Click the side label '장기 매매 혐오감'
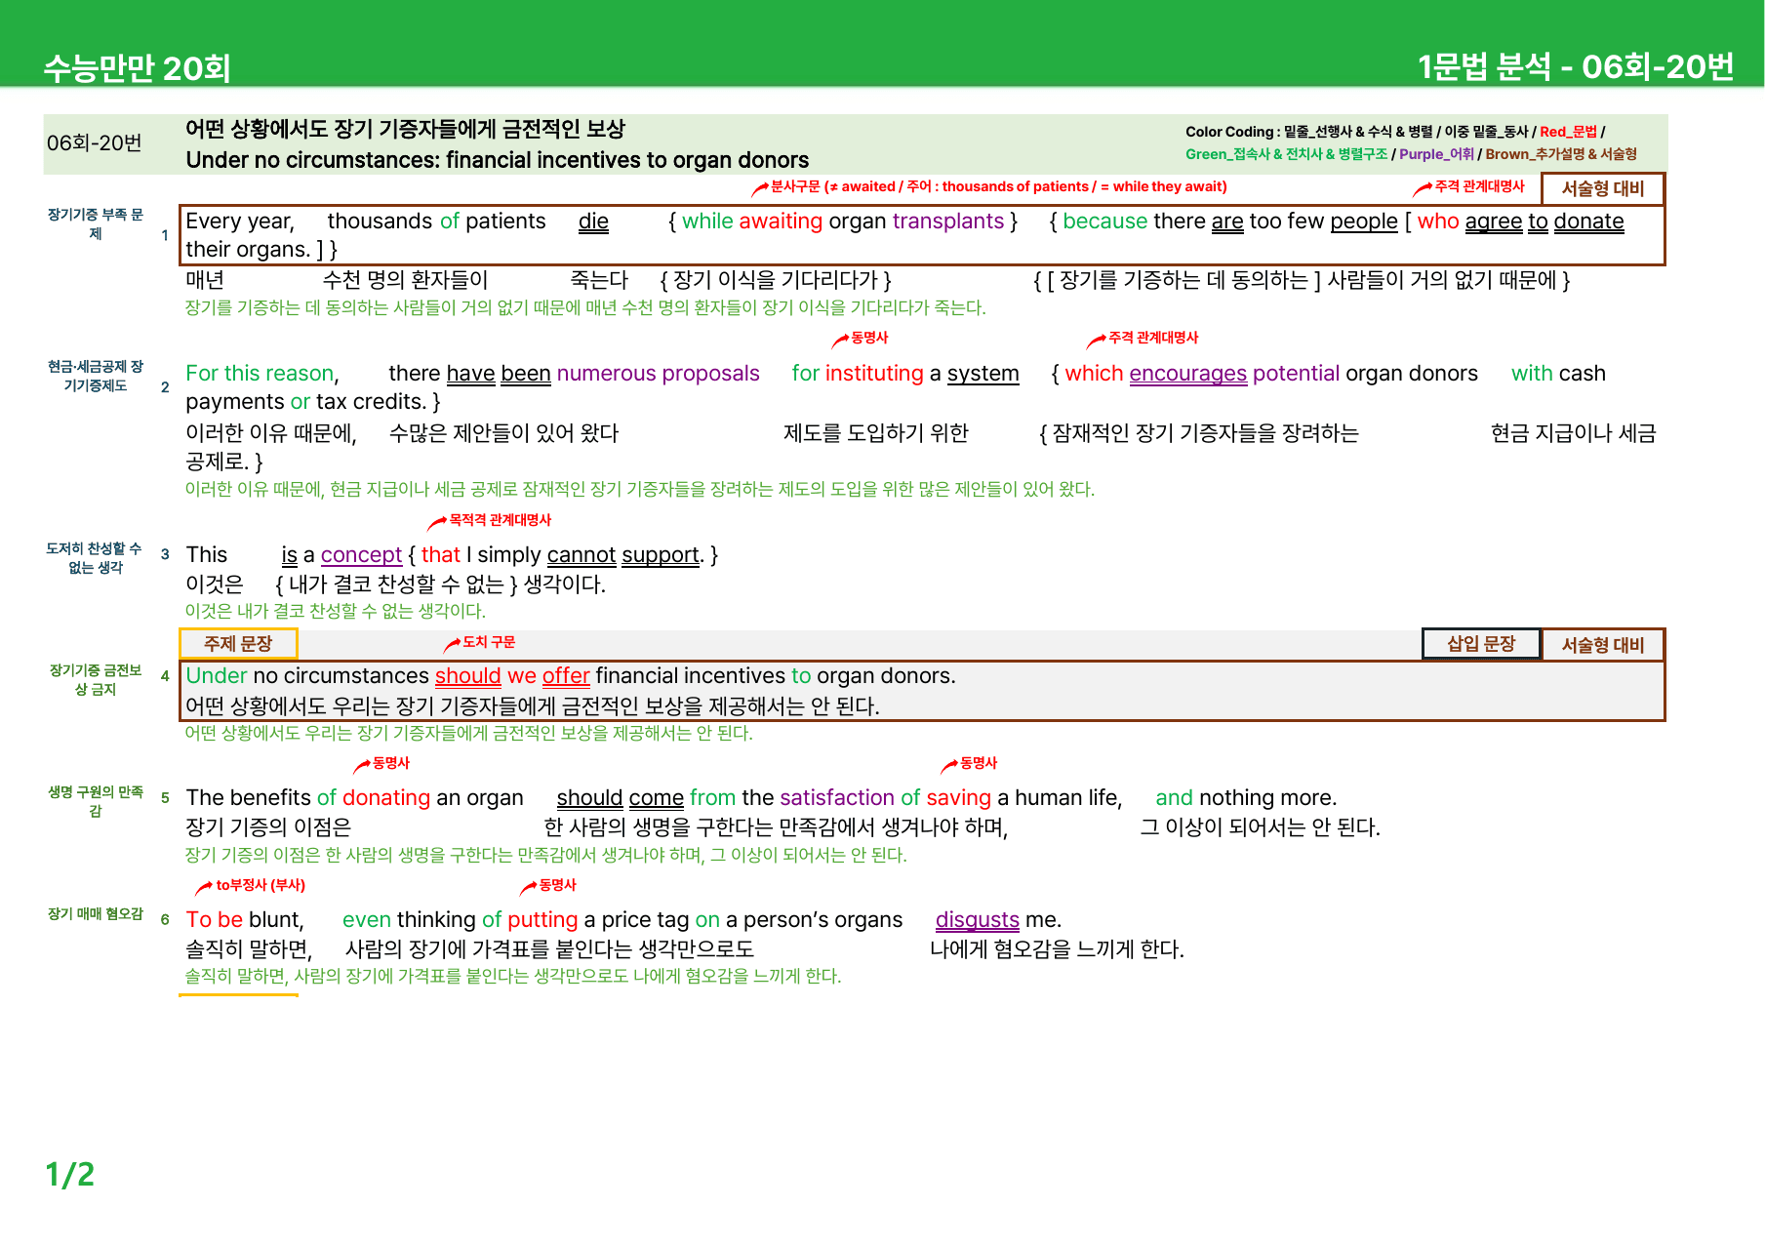 [96, 913]
